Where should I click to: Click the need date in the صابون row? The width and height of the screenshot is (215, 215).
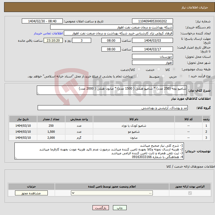click(23, 138)
